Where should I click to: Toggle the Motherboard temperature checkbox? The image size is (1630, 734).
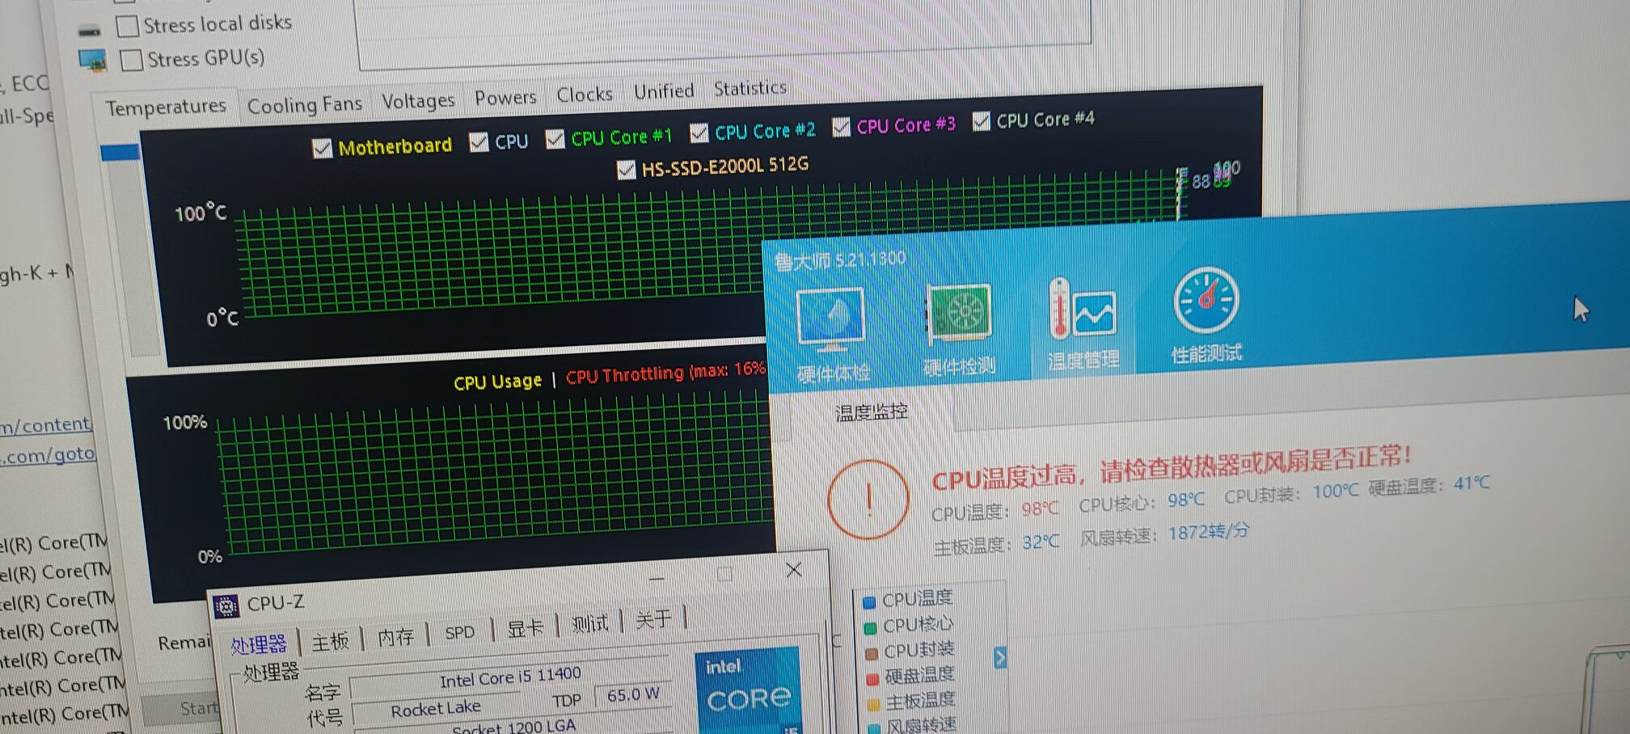(322, 148)
